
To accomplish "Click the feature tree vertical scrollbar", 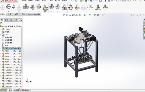I will 22,50.
